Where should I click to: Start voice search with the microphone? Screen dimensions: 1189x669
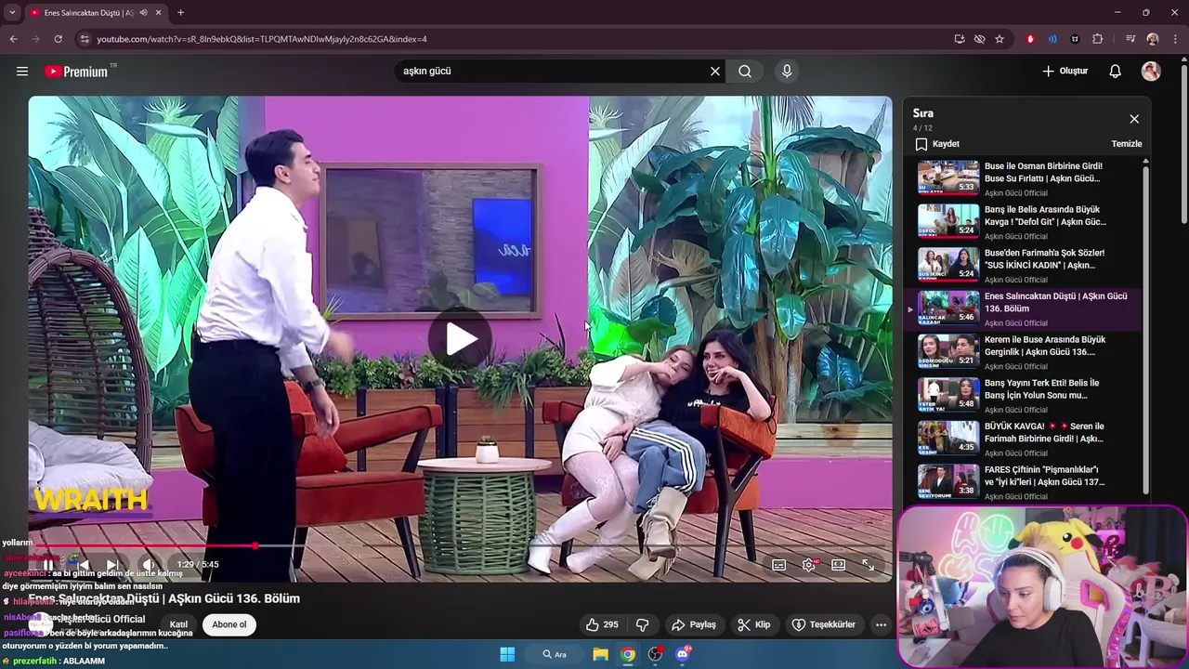787,71
